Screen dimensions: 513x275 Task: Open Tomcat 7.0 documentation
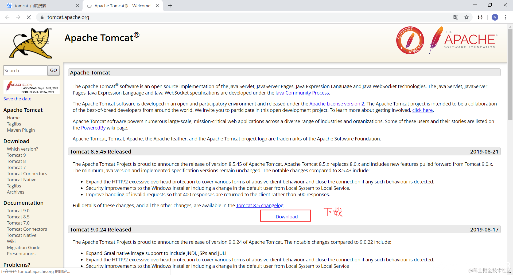click(x=18, y=223)
